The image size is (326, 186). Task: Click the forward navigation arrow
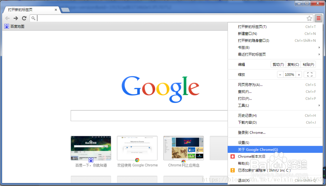16,18
